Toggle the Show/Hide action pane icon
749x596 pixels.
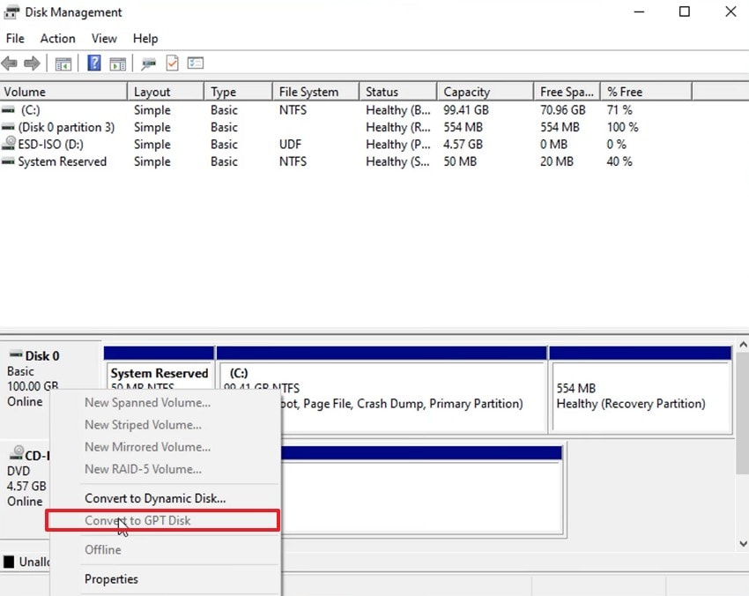pos(118,63)
